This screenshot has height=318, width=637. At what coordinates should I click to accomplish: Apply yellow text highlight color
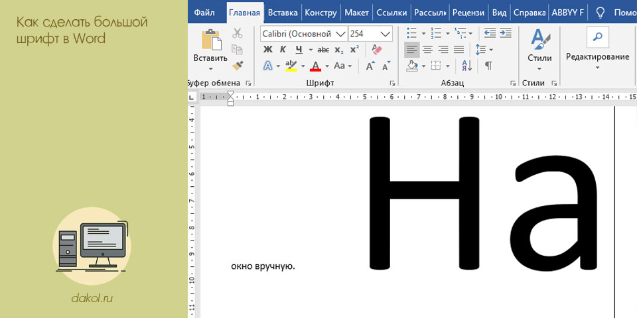(292, 66)
